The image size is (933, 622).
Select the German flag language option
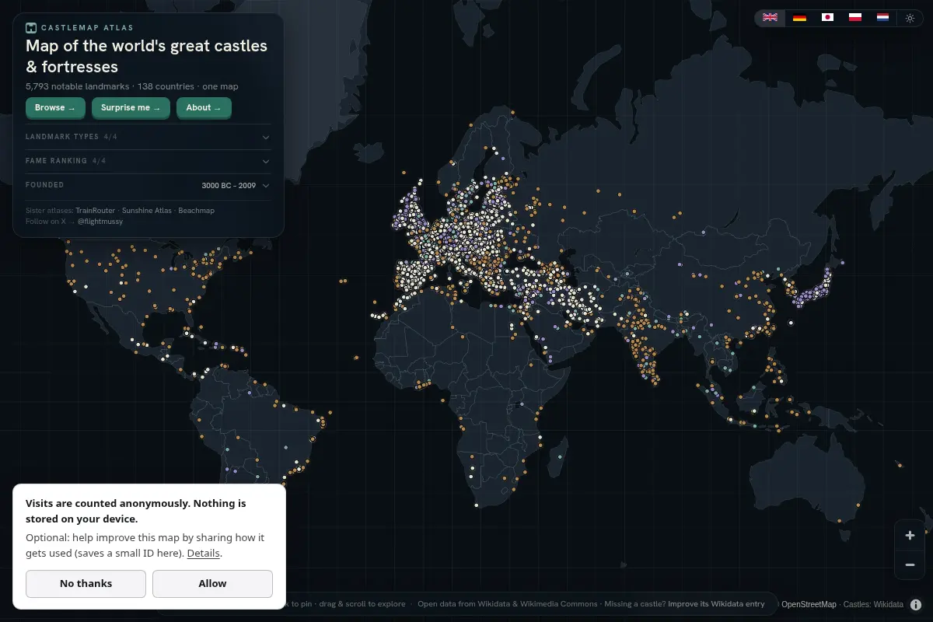coord(799,17)
